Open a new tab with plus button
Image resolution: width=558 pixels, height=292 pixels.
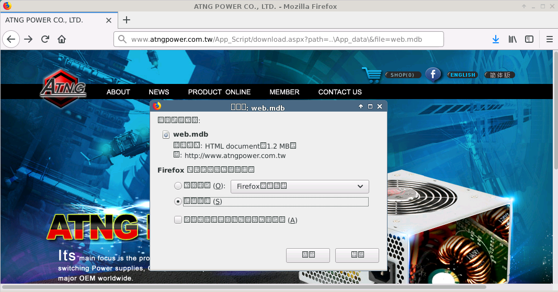(x=127, y=20)
